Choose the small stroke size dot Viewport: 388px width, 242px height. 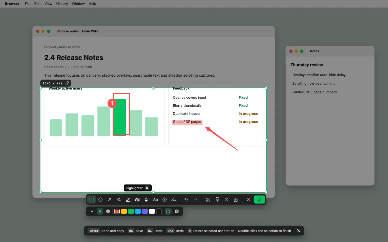pyautogui.click(x=92, y=211)
